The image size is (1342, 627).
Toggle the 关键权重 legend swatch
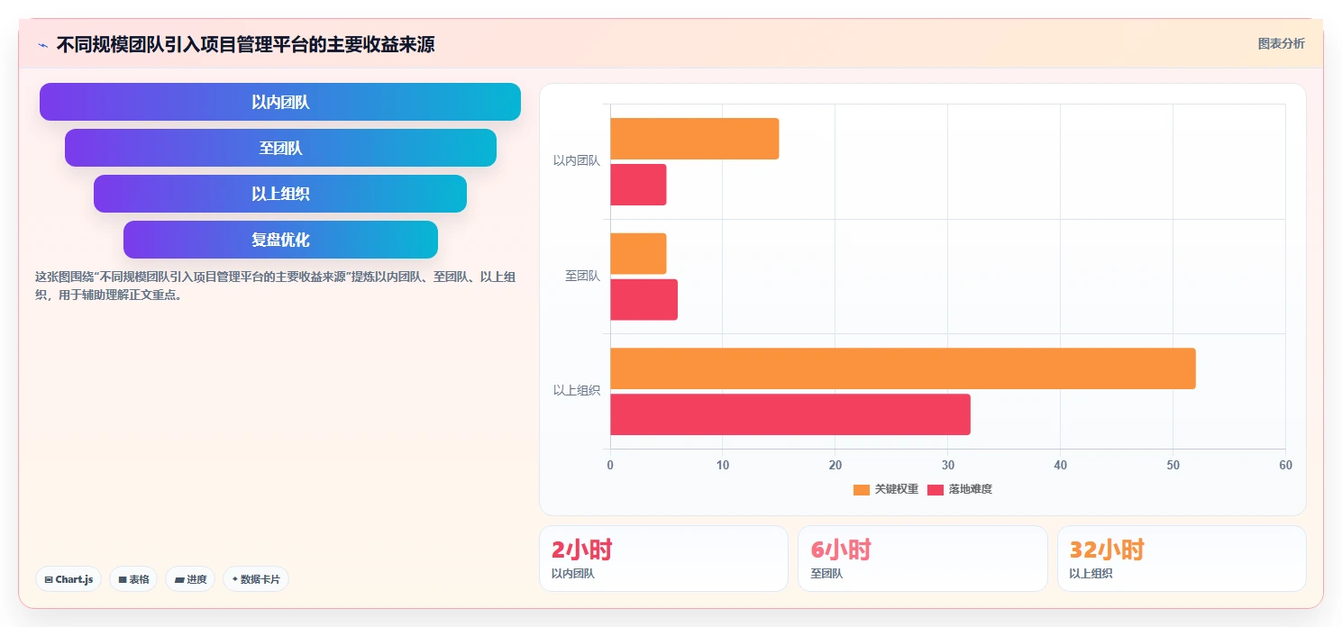coord(862,489)
